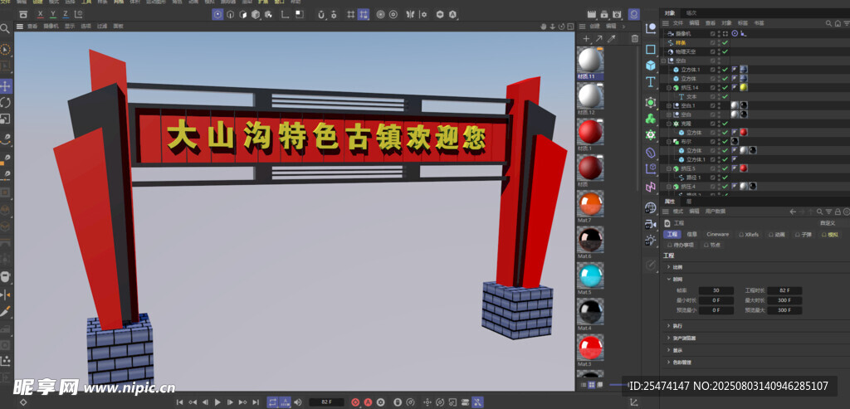Click the Light object icon in side toolbar

tap(651, 241)
